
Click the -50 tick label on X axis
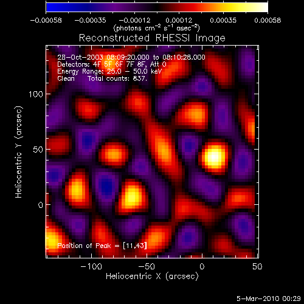pyautogui.click(x=147, y=266)
